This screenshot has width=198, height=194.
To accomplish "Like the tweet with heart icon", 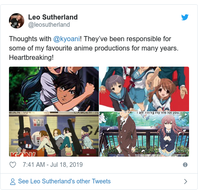I will (13, 165).
